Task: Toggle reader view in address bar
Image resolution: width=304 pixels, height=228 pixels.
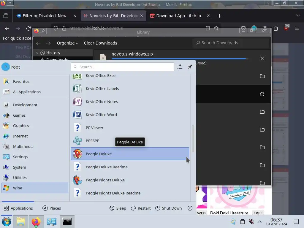Action: tap(208, 28)
